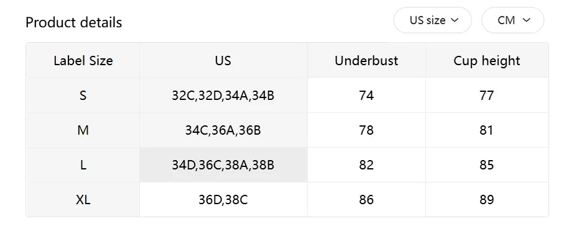This screenshot has height=229, width=574.
Task: Click the chevron in US size selector
Action: point(455,20)
